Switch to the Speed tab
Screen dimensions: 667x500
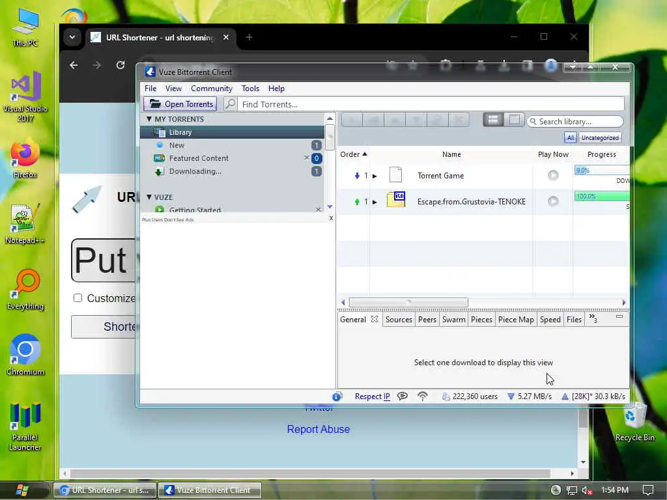[550, 319]
